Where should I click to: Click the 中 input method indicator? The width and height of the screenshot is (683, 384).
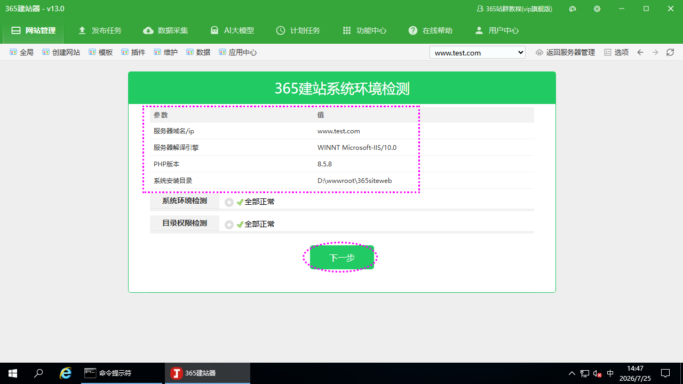coord(610,373)
